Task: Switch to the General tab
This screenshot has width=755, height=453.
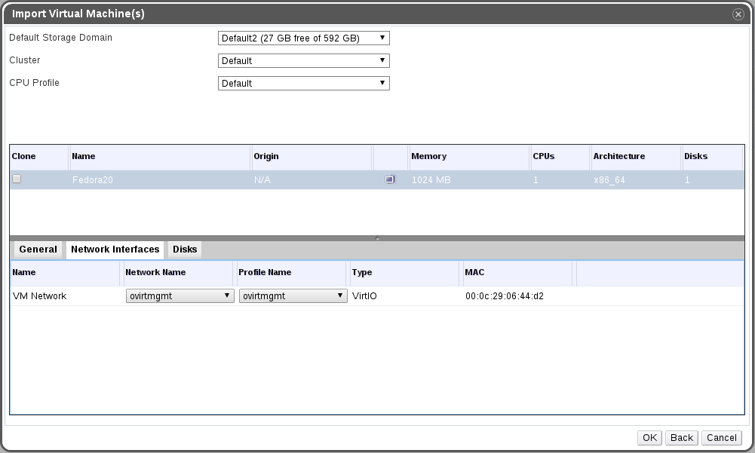Action: pos(38,249)
